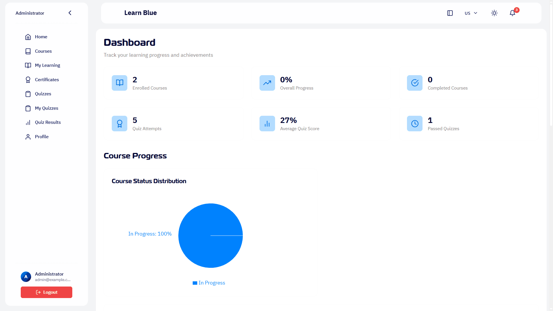Click the blue In Progress pie slice
This screenshot has height=311, width=553.
pos(211,236)
